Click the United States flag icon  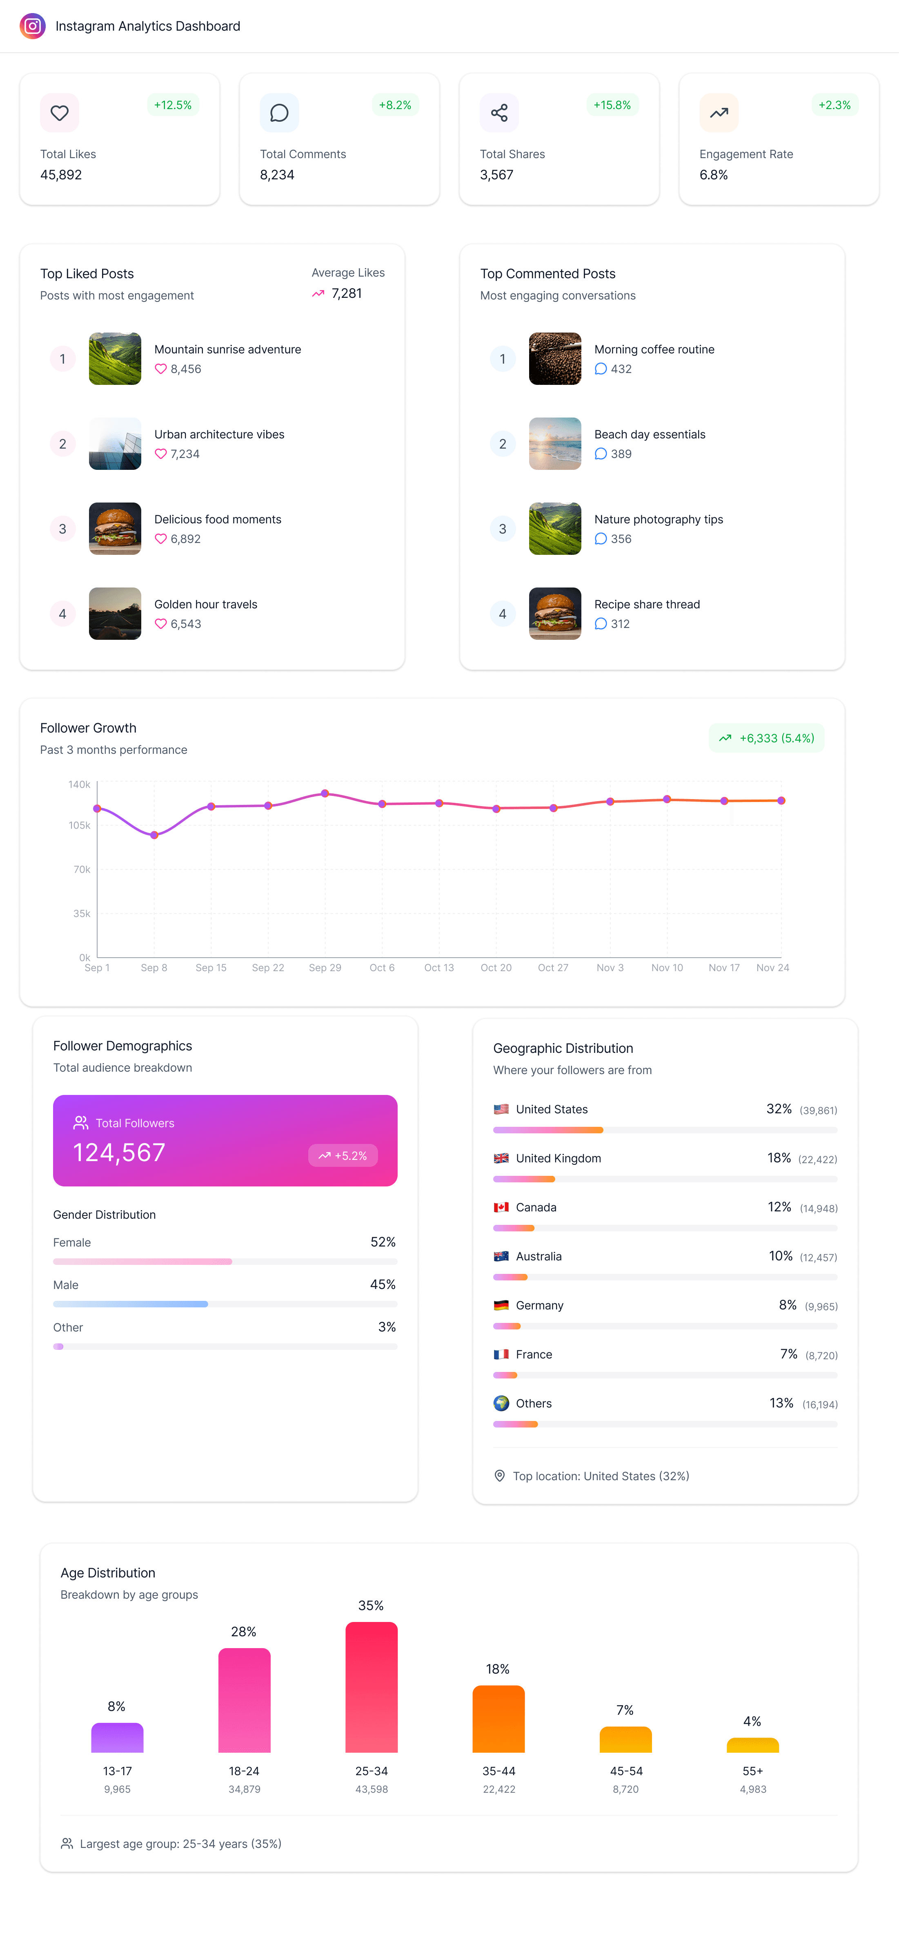(x=501, y=1109)
